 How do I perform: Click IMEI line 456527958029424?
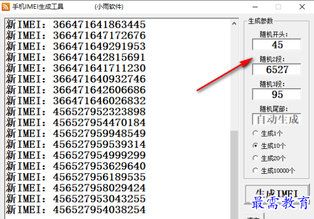point(76,188)
